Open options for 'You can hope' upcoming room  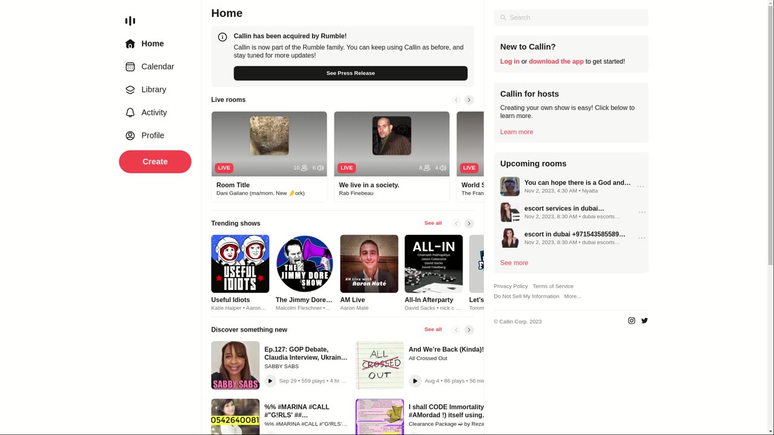pos(640,187)
